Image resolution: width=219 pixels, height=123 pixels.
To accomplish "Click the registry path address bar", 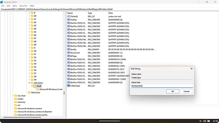I will click(x=109, y=9).
